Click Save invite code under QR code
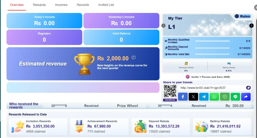 170,100
